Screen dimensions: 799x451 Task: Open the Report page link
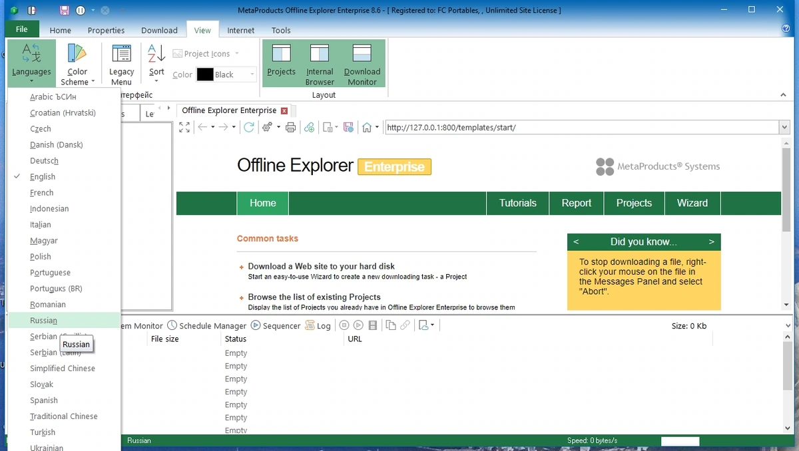click(576, 204)
